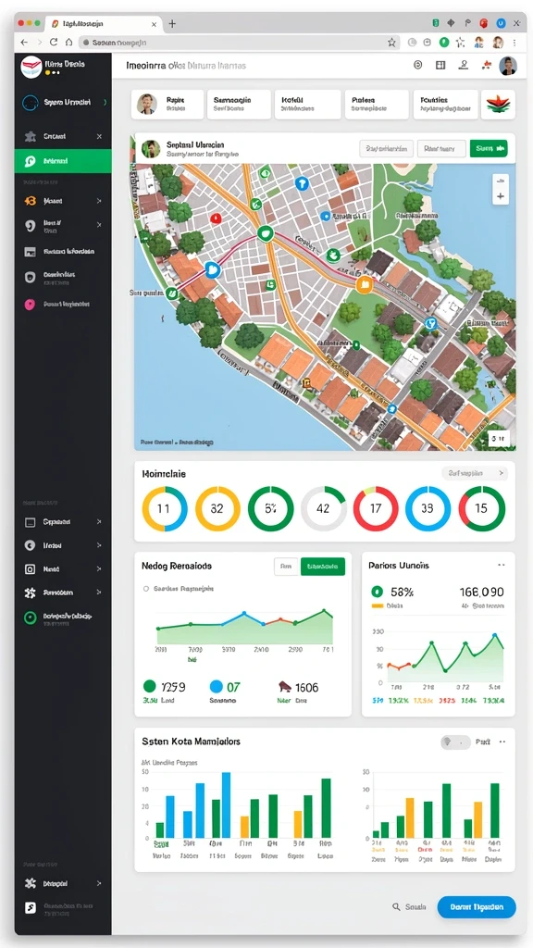This screenshot has height=948, width=533.
Task: Open the user avatar in top header
Action: coord(508,66)
